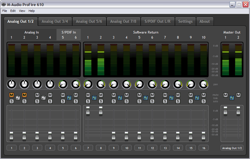Toggle link for Master Out 1/2
250x159 pixels.
coord(232,98)
